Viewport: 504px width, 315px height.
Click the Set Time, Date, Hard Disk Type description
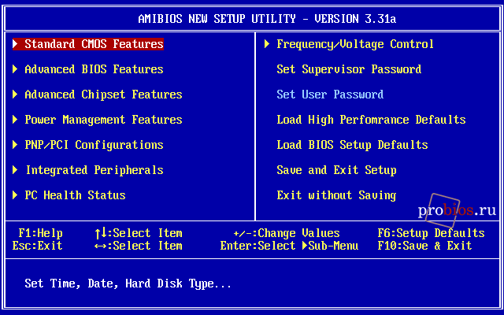(x=128, y=283)
